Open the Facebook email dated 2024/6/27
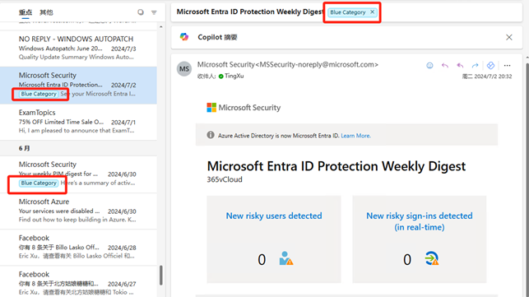 [x=78, y=282]
